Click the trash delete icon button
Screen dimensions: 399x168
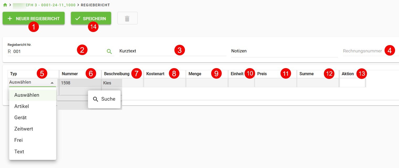(x=127, y=19)
